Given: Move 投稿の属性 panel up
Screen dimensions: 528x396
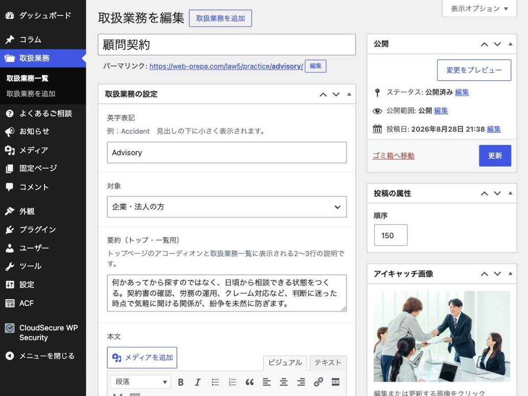Looking at the screenshot, I should tap(484, 194).
